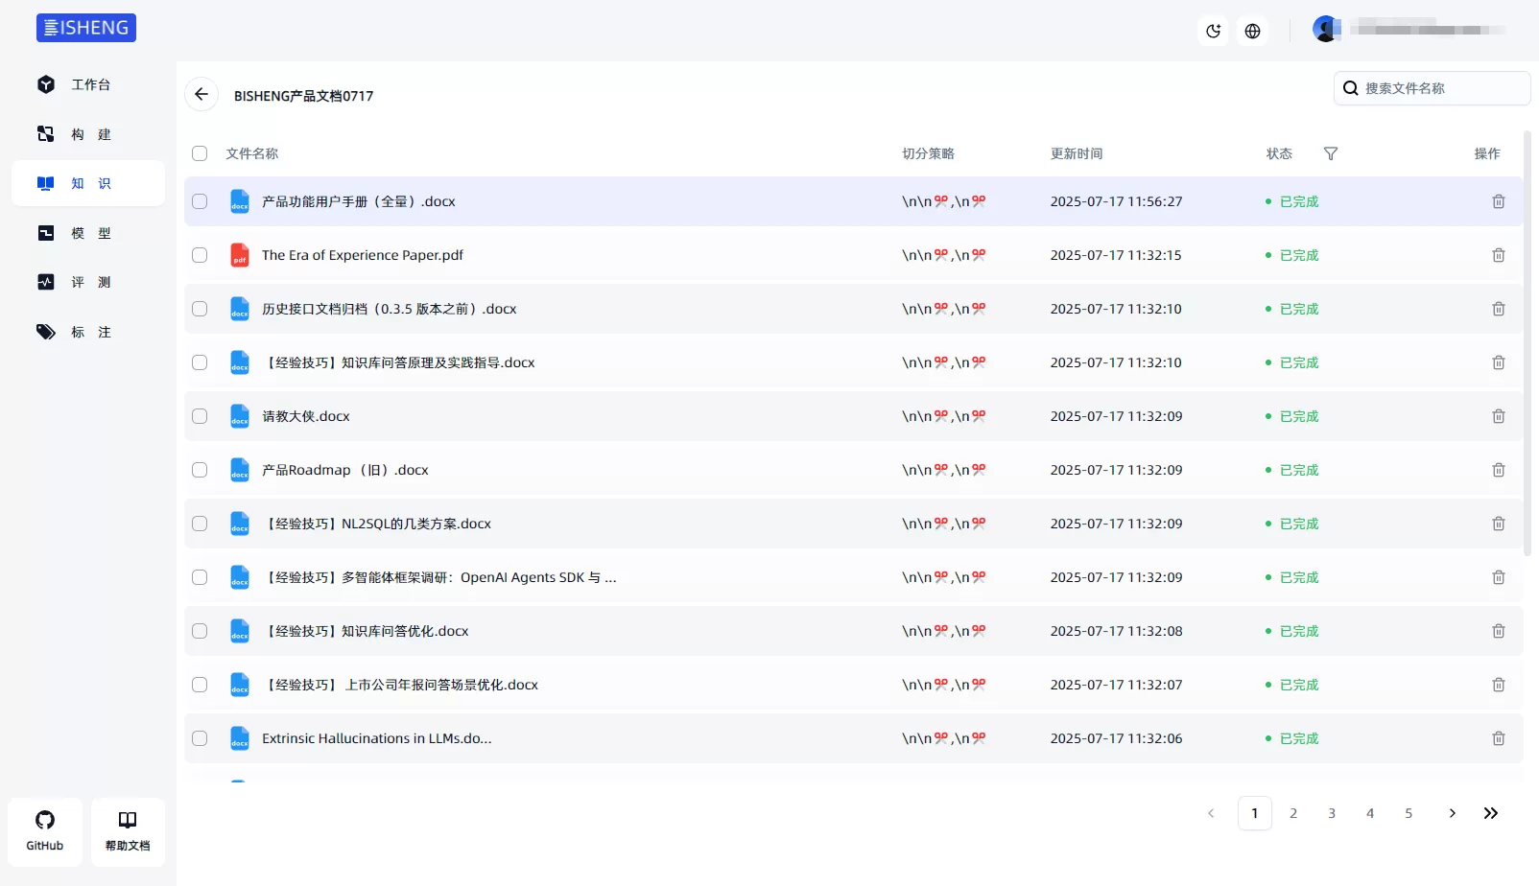Image resolution: width=1539 pixels, height=886 pixels.
Task: Click the vertical scrollbar of file list
Action: [x=1527, y=342]
